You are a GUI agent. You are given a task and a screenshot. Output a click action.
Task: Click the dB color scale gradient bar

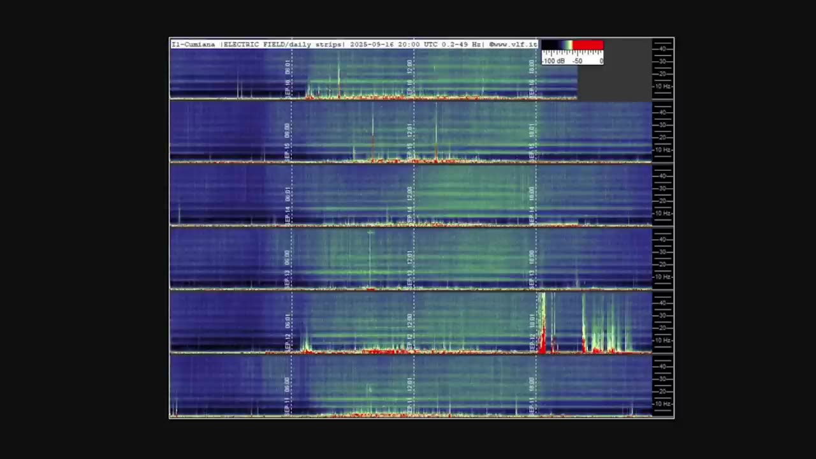[x=572, y=45]
